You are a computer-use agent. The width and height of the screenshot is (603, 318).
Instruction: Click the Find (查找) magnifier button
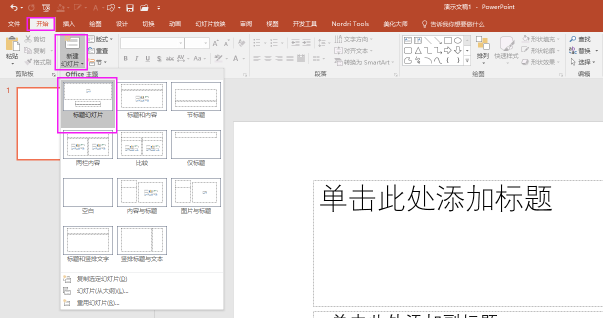coord(580,39)
